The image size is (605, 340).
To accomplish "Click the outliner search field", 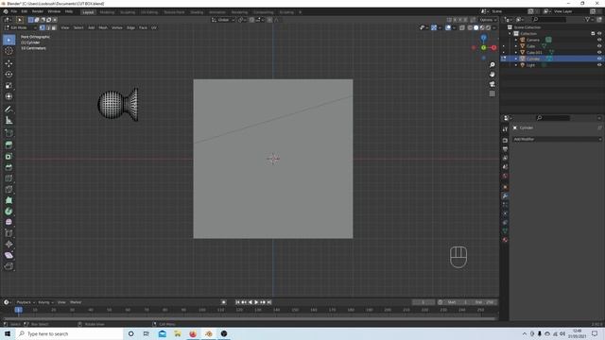I will 550,19.
